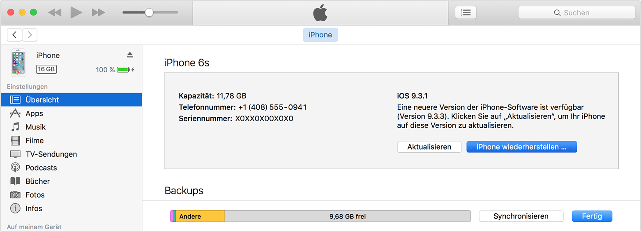Open Musik section

(35, 127)
